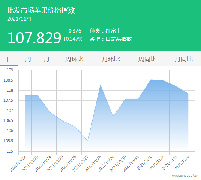Click the chart peak at 2021/10/28

100,85
